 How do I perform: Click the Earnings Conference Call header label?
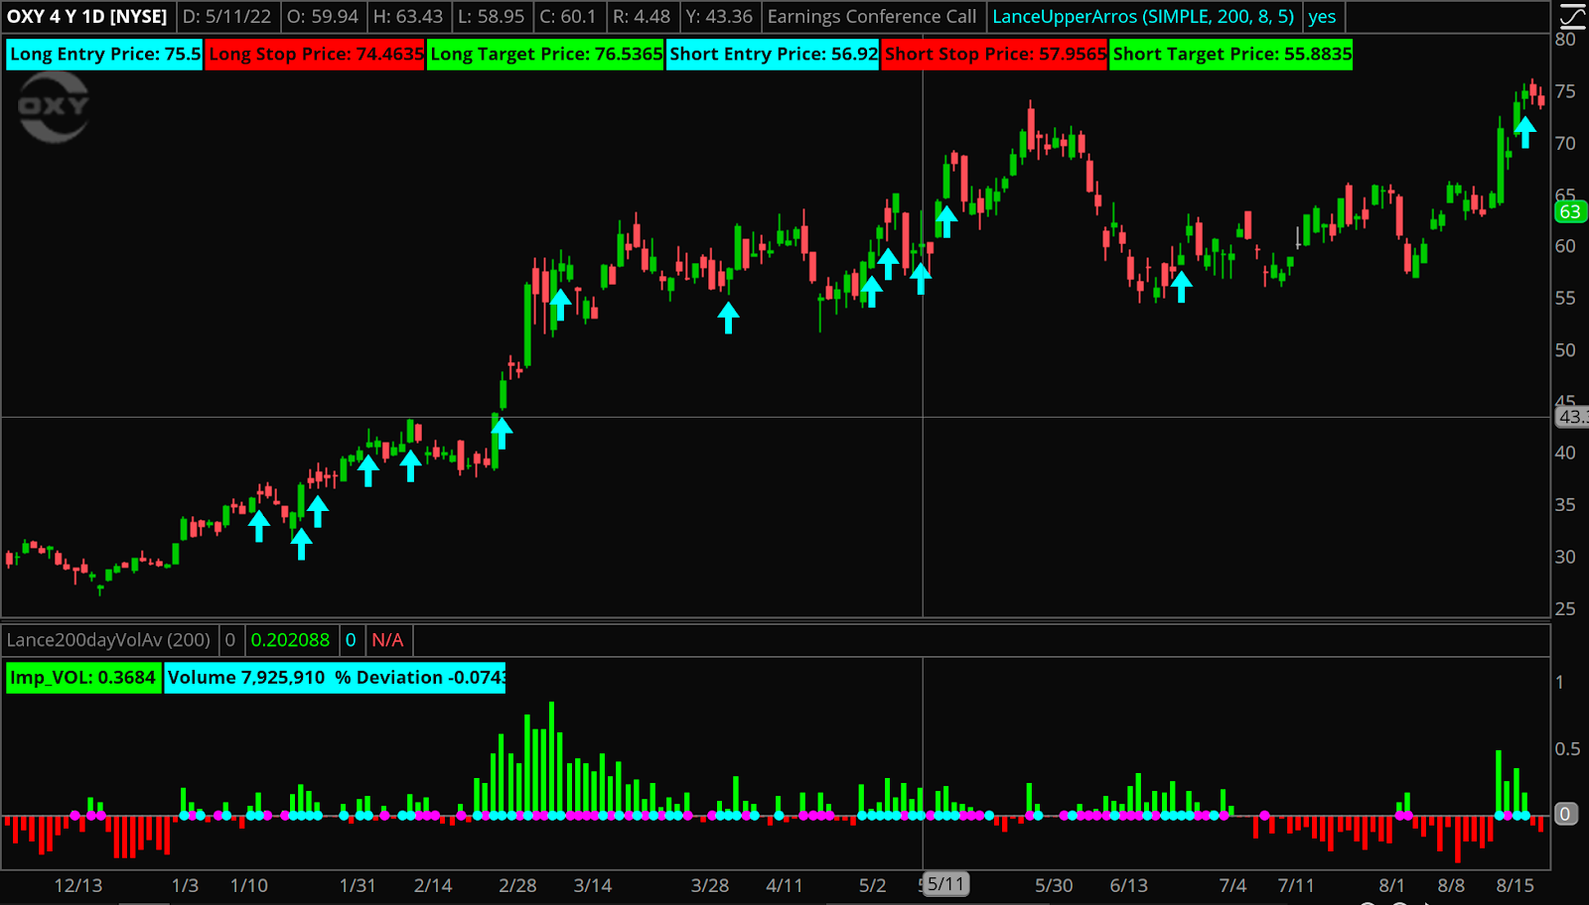(x=871, y=17)
